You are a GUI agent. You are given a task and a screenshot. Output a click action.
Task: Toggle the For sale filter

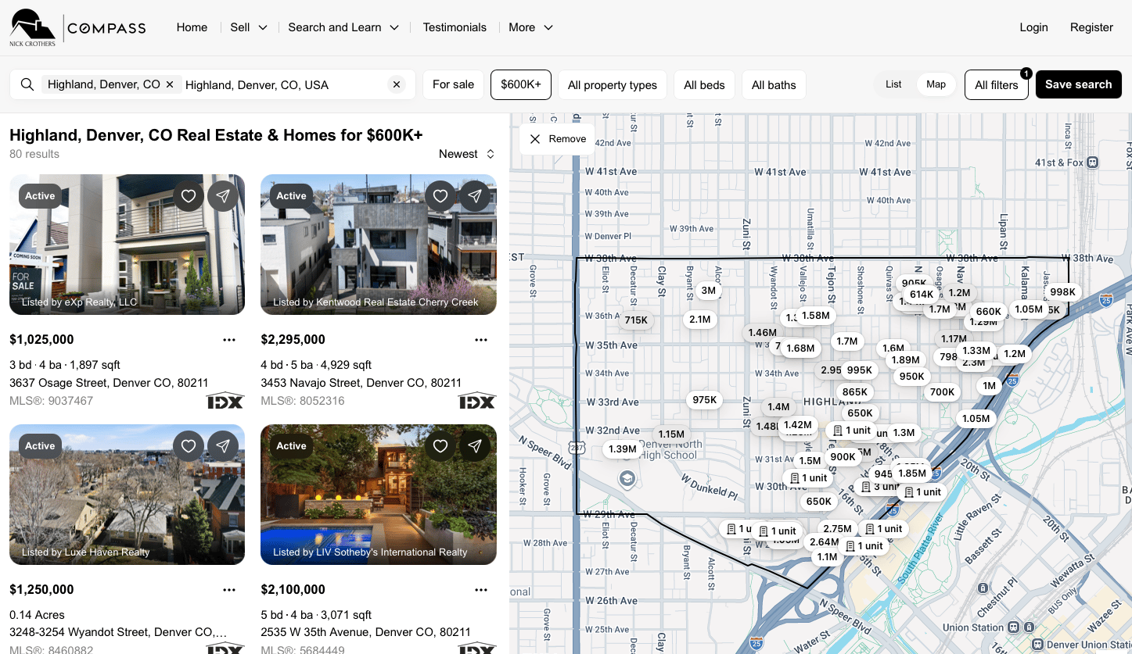click(453, 84)
